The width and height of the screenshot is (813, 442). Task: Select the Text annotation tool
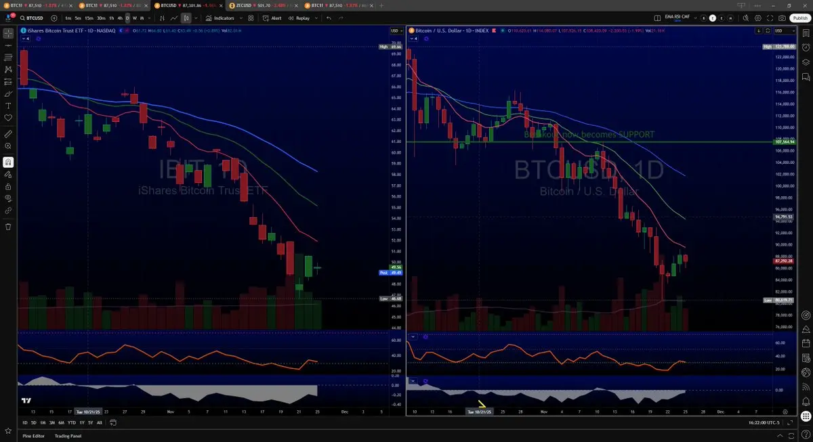(x=8, y=106)
